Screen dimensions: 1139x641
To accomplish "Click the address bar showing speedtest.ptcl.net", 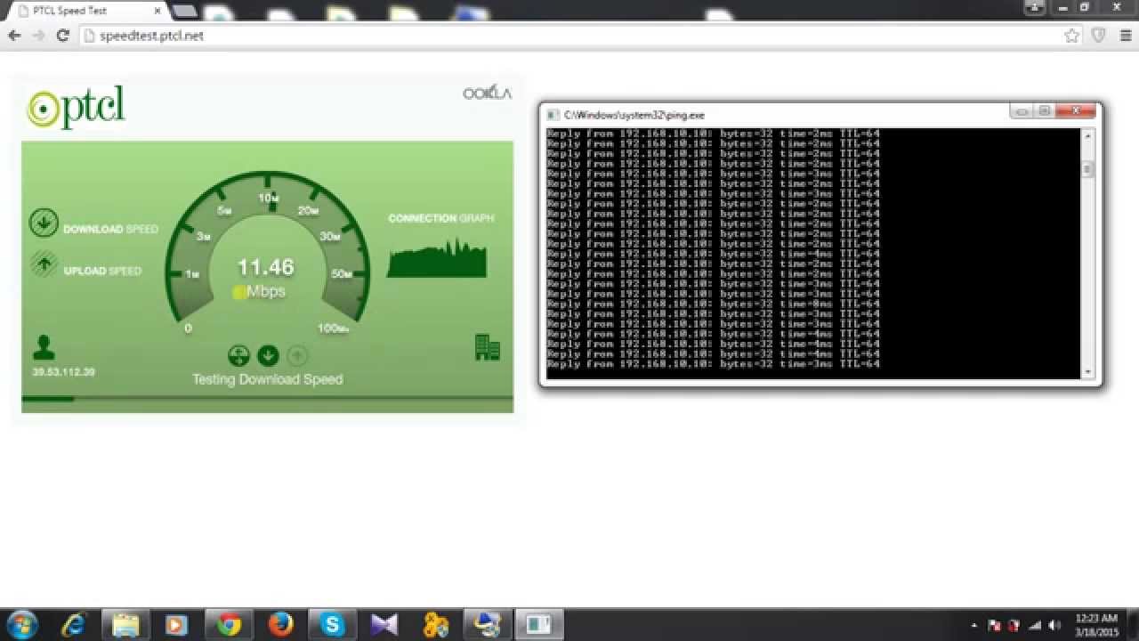I will [x=569, y=36].
